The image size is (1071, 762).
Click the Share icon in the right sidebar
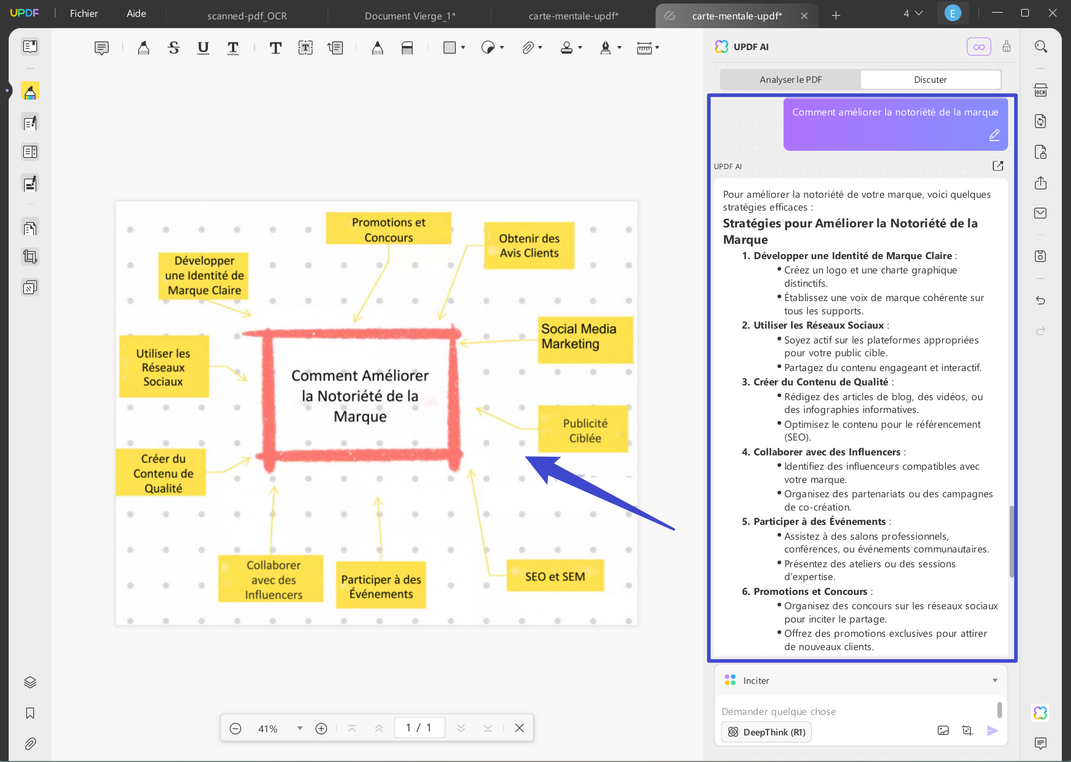click(1041, 183)
